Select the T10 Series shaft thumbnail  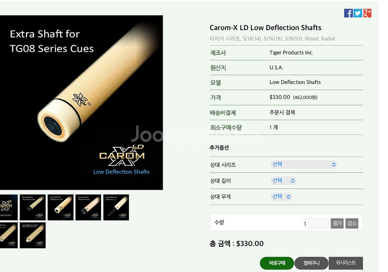tap(88, 207)
